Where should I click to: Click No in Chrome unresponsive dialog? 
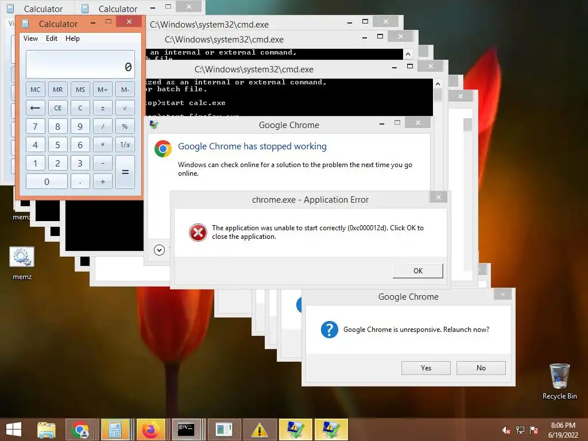tap(481, 368)
